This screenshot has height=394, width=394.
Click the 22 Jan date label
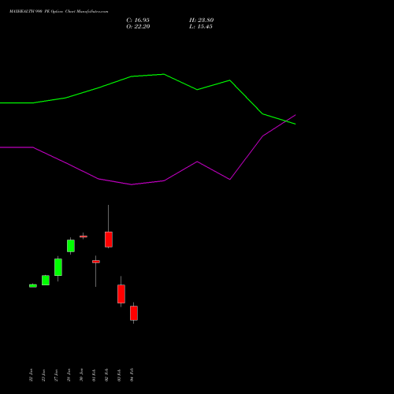31,375
